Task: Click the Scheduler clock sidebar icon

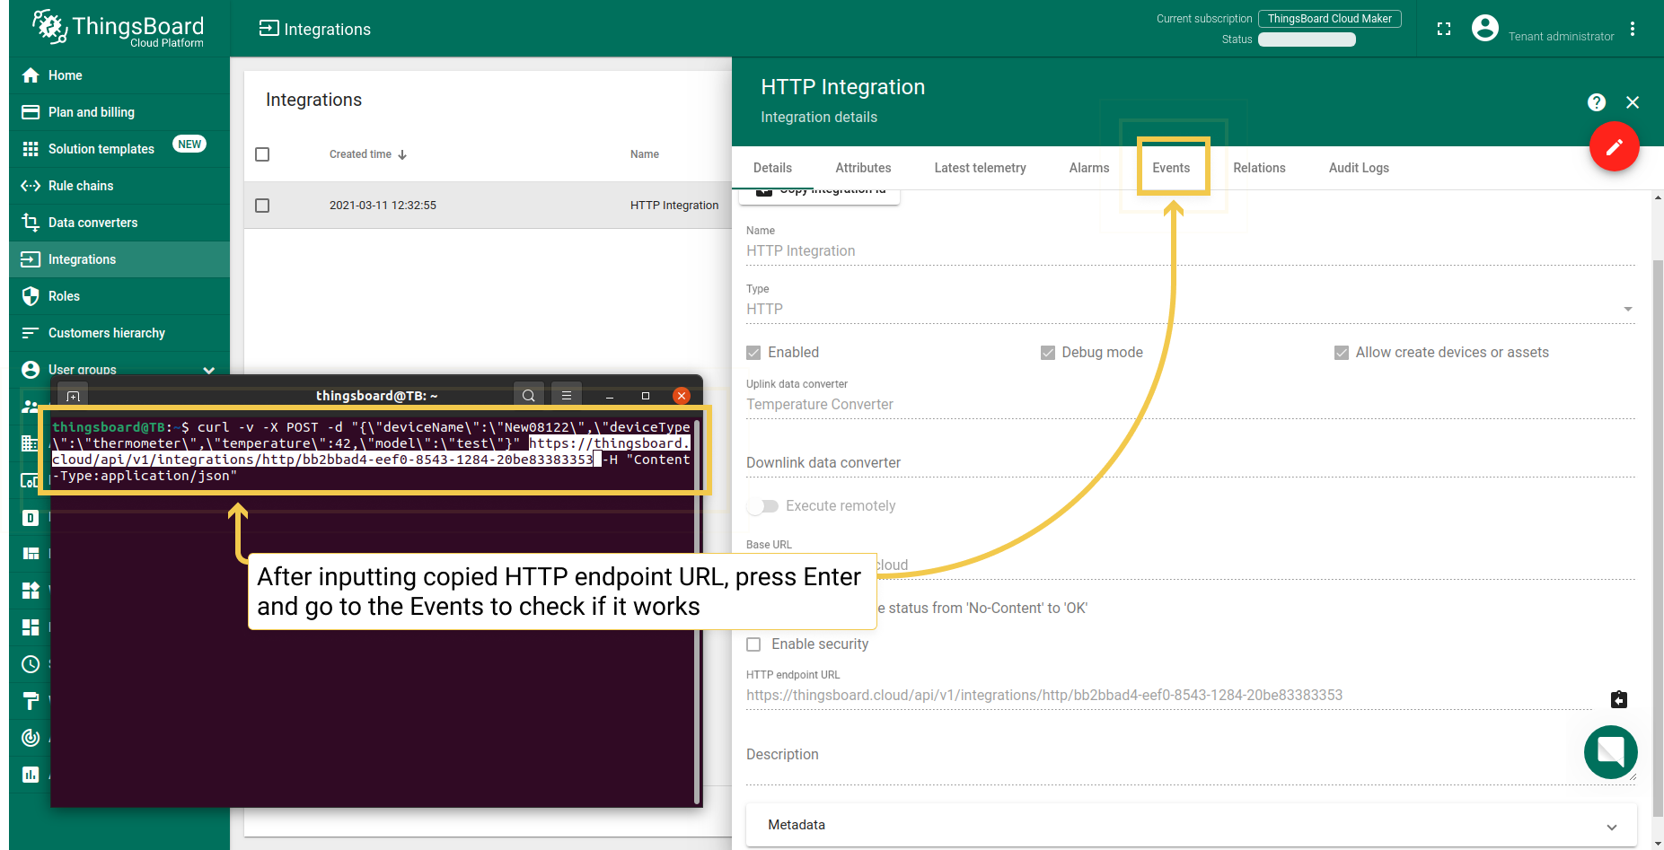Action: pos(31,664)
